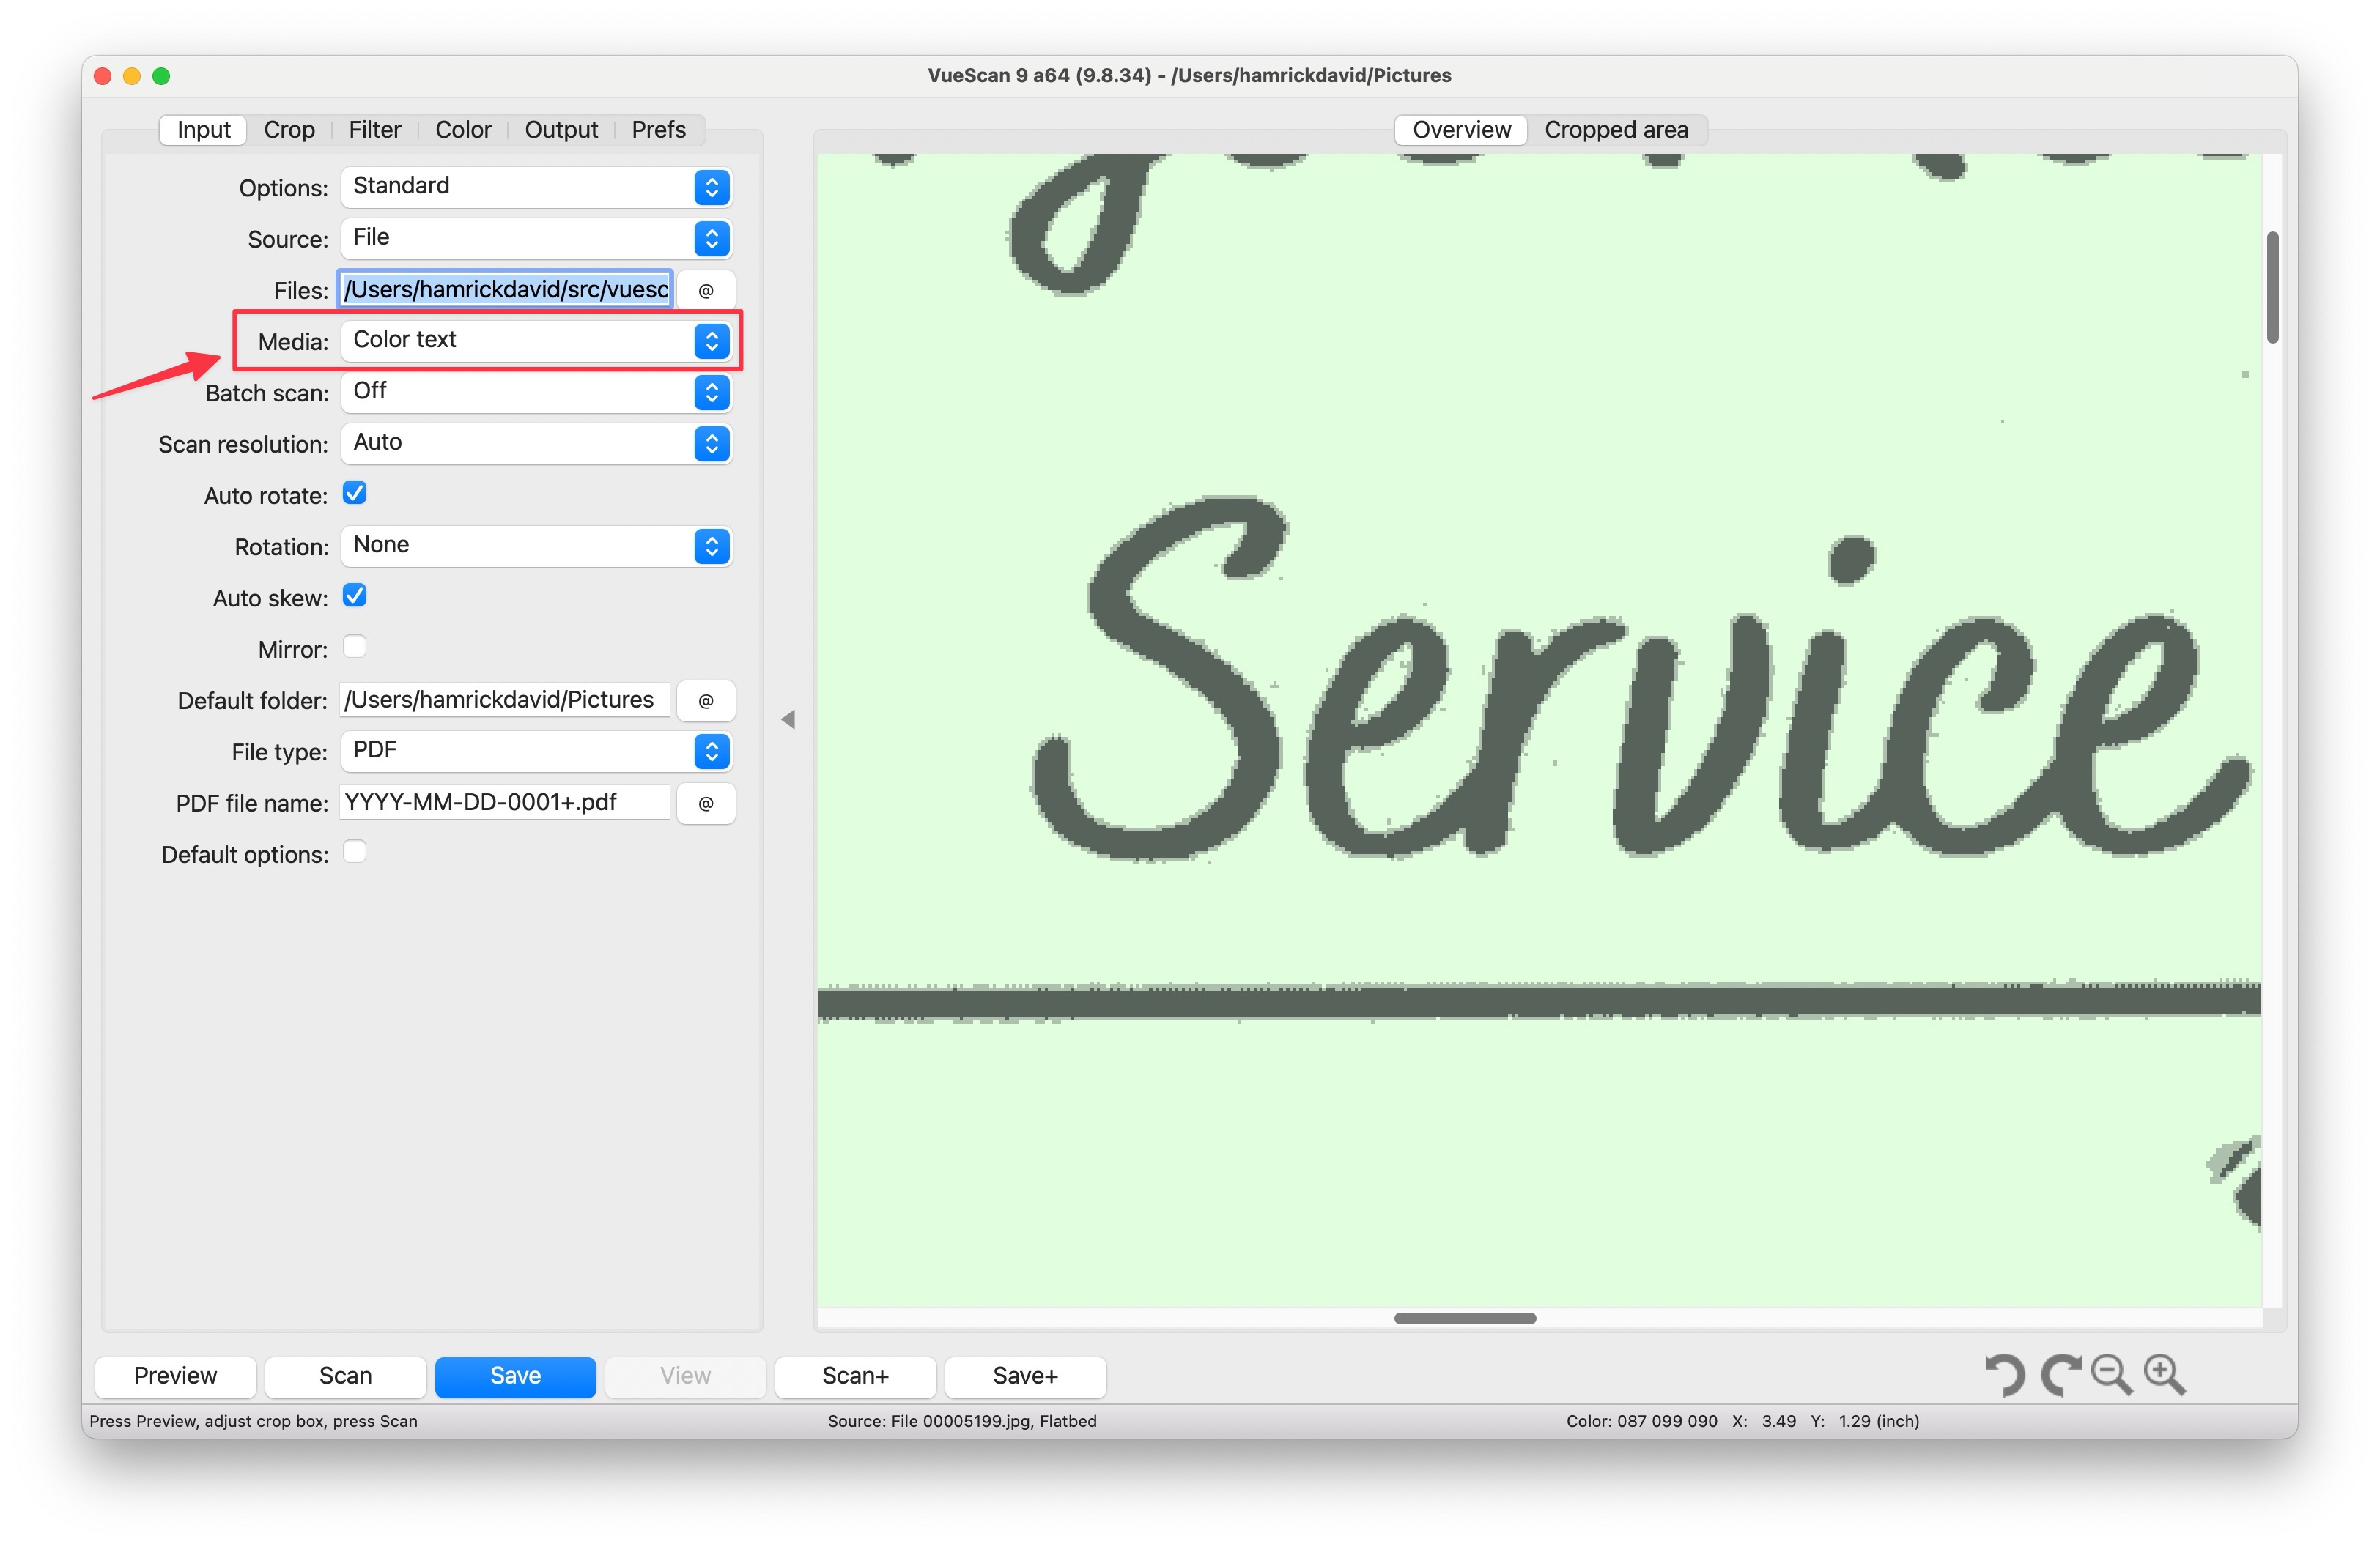Uncheck Auto skew
2380x1547 pixels.
355,596
